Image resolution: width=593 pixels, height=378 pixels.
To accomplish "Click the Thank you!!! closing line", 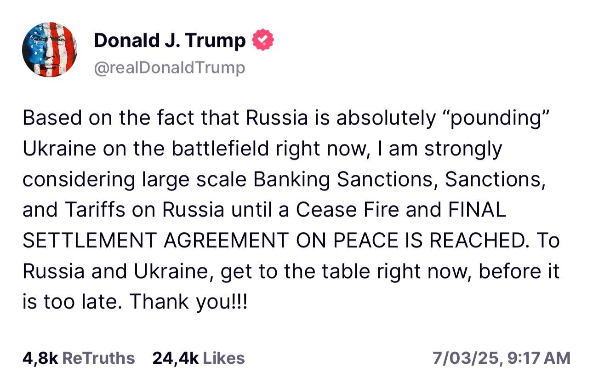I will click(x=188, y=301).
